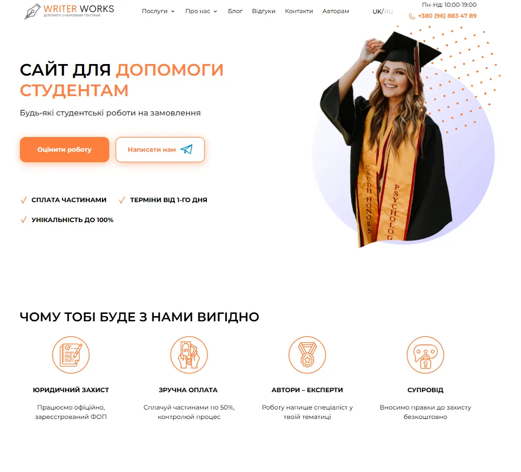Click the Написати нам button

point(160,150)
